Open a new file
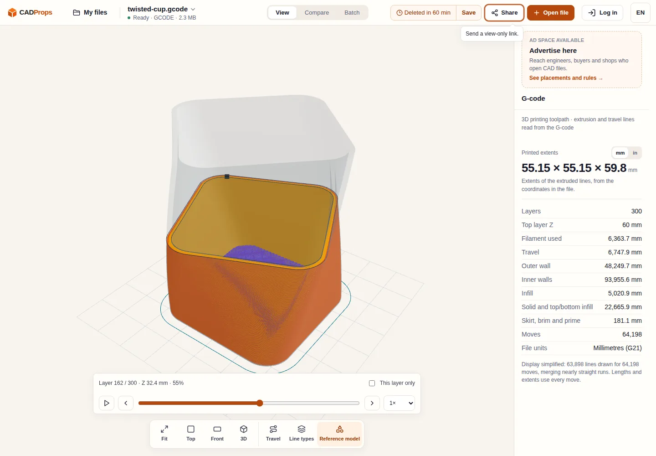The width and height of the screenshot is (656, 456). [551, 13]
